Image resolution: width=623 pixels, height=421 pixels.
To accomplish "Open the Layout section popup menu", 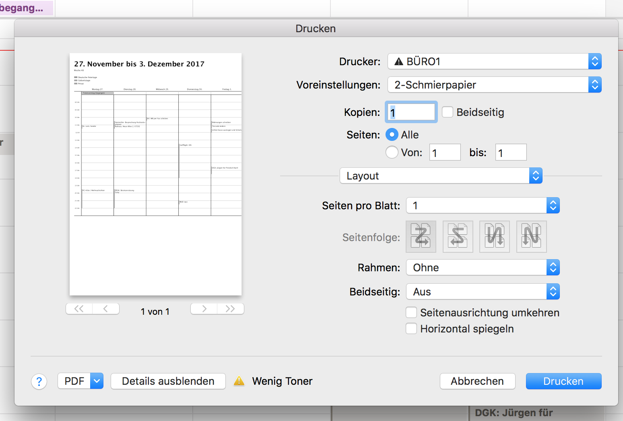I will 441,175.
